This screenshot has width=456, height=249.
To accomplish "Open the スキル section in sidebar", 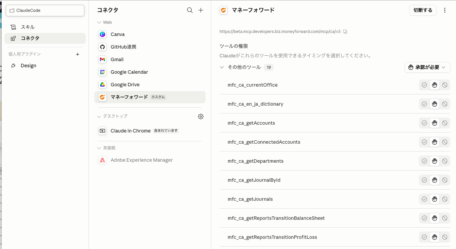I will coord(45,27).
